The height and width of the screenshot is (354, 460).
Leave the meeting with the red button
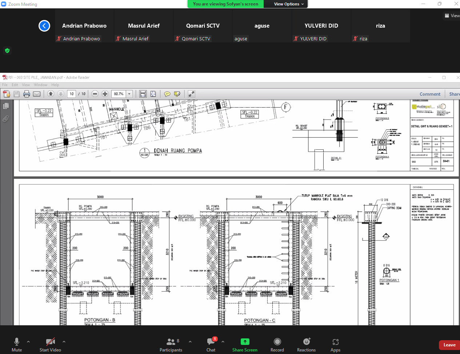pos(449,345)
